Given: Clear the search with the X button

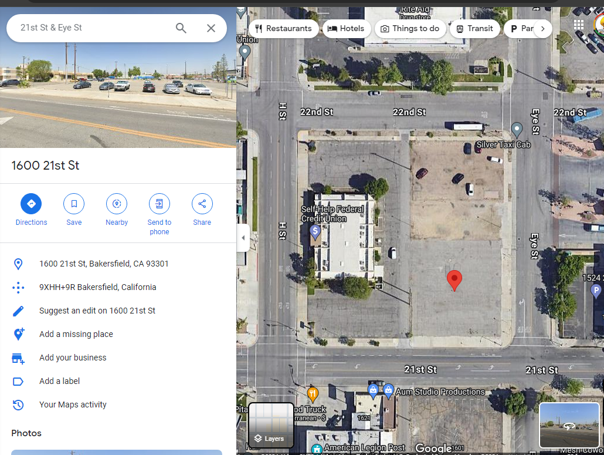Looking at the screenshot, I should [x=211, y=28].
